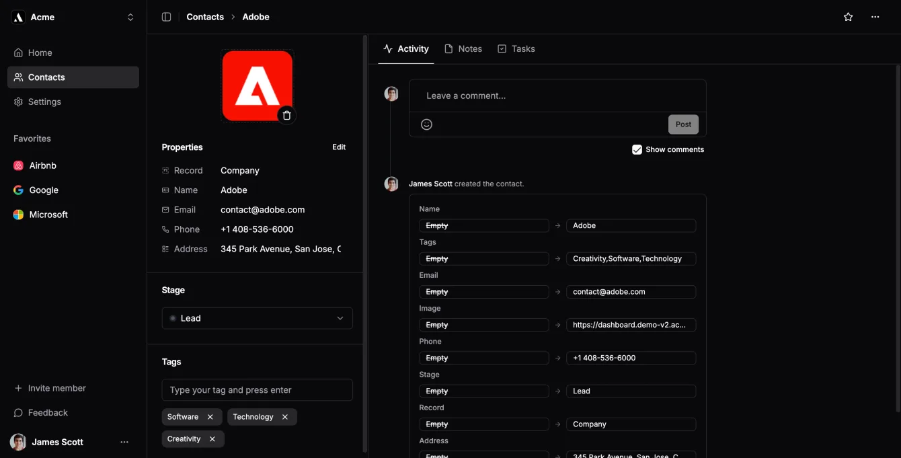Switch to the Tasks tab
Viewport: 901px width, 458px height.
[x=524, y=48]
